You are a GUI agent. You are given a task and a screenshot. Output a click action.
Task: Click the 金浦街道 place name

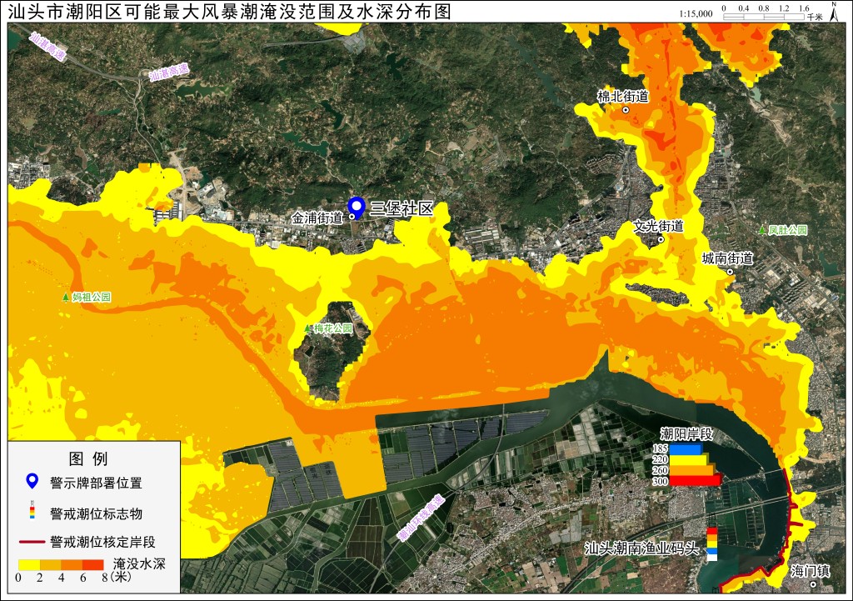pyautogui.click(x=317, y=218)
